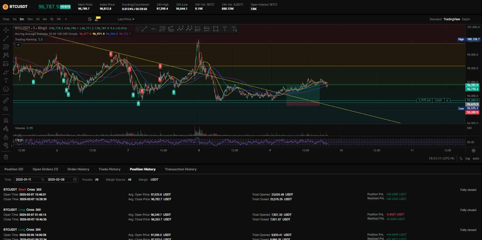Switch to Open Orders tab

[x=45, y=169]
